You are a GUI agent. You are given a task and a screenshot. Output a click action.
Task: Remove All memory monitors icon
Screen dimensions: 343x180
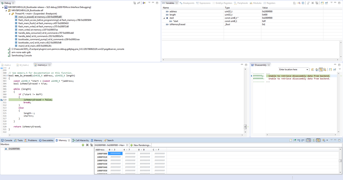pyautogui.click(x=91, y=145)
